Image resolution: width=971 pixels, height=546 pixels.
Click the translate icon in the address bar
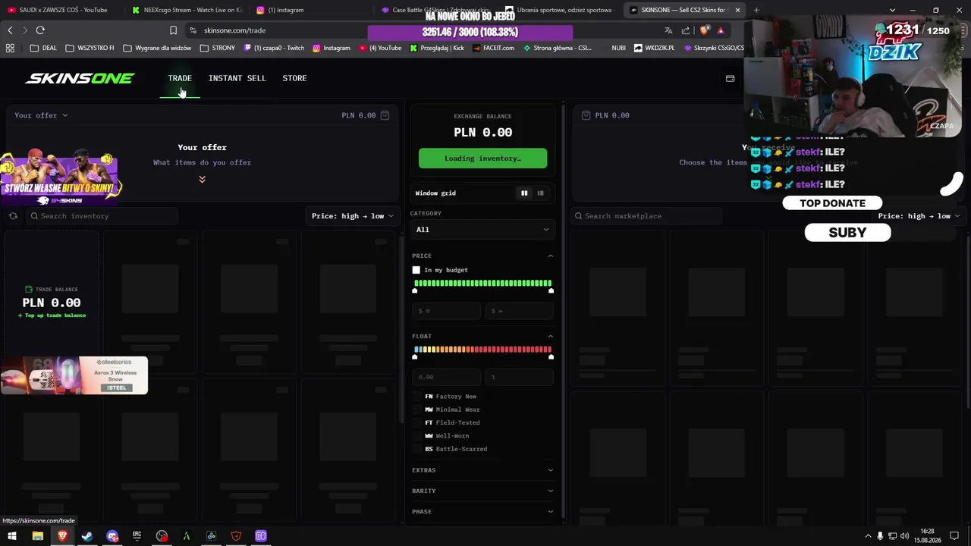668,30
